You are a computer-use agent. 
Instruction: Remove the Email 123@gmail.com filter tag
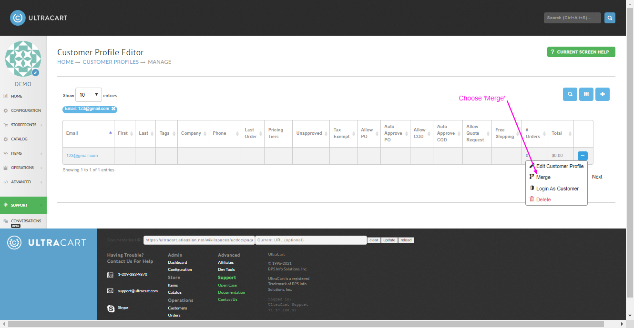113,109
